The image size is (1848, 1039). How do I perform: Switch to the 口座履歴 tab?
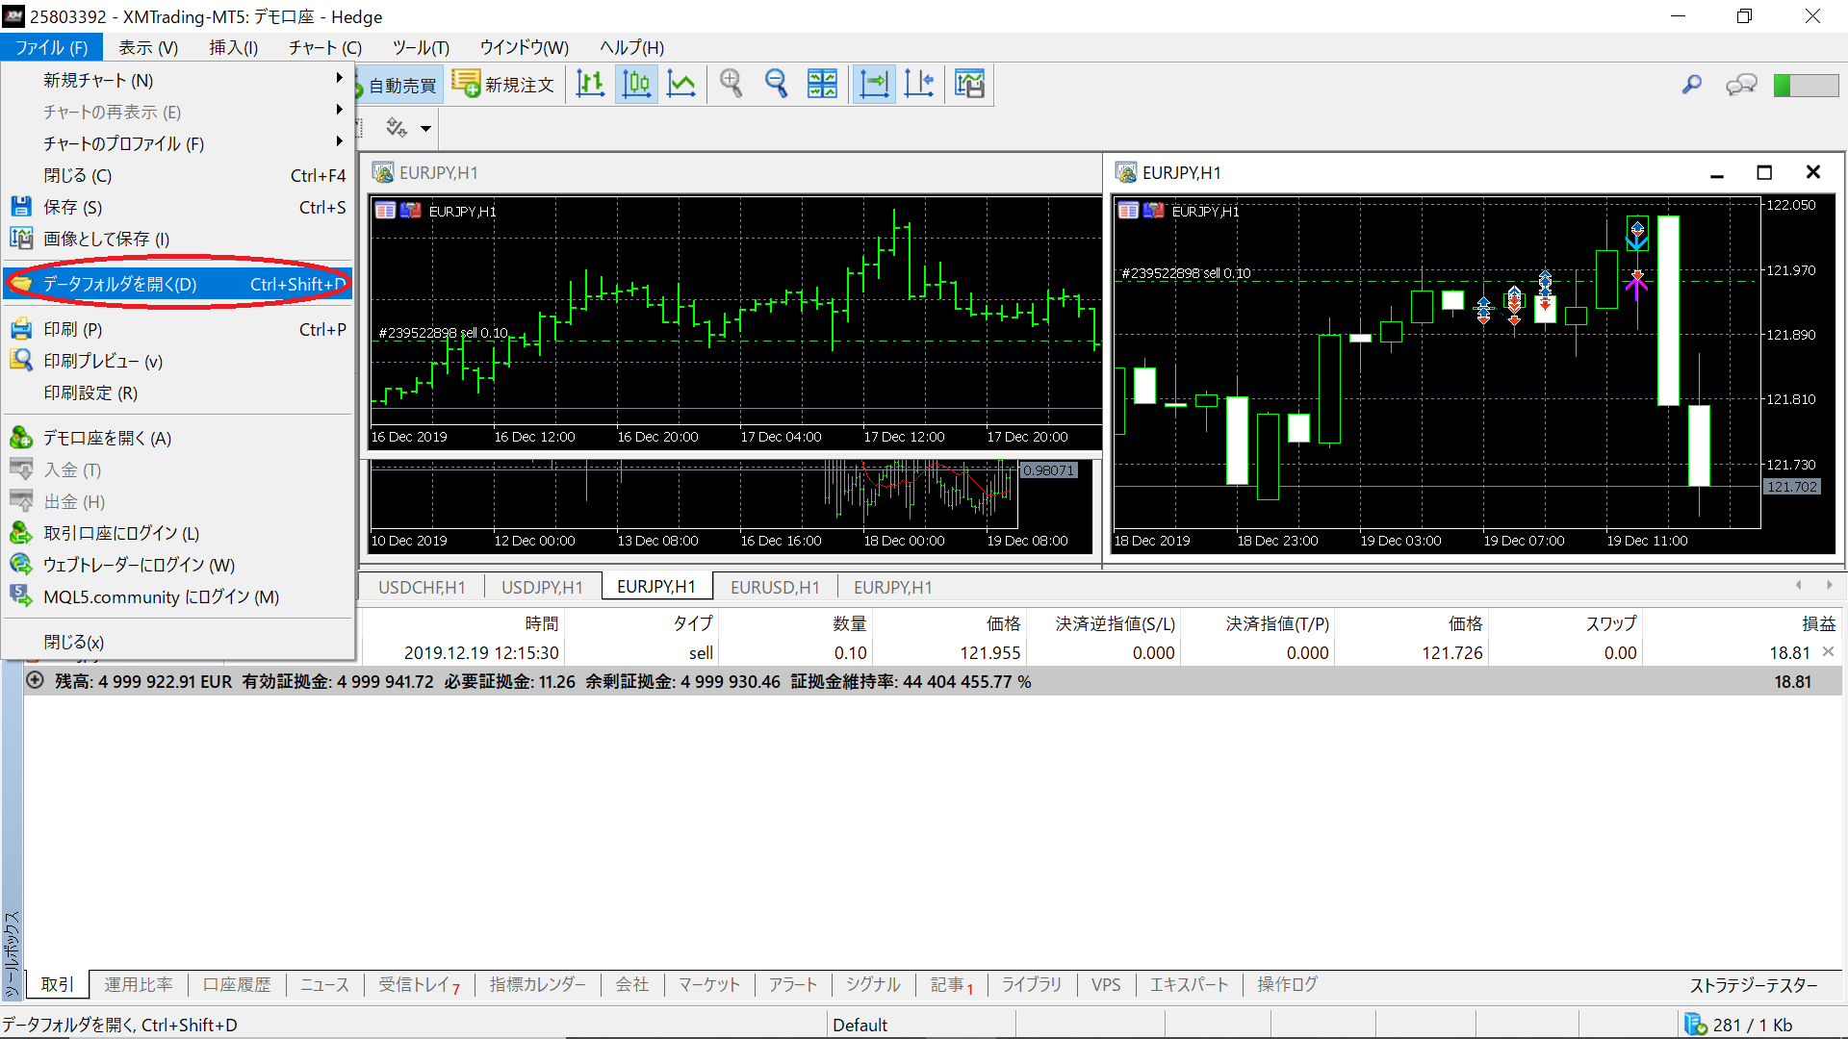237,984
